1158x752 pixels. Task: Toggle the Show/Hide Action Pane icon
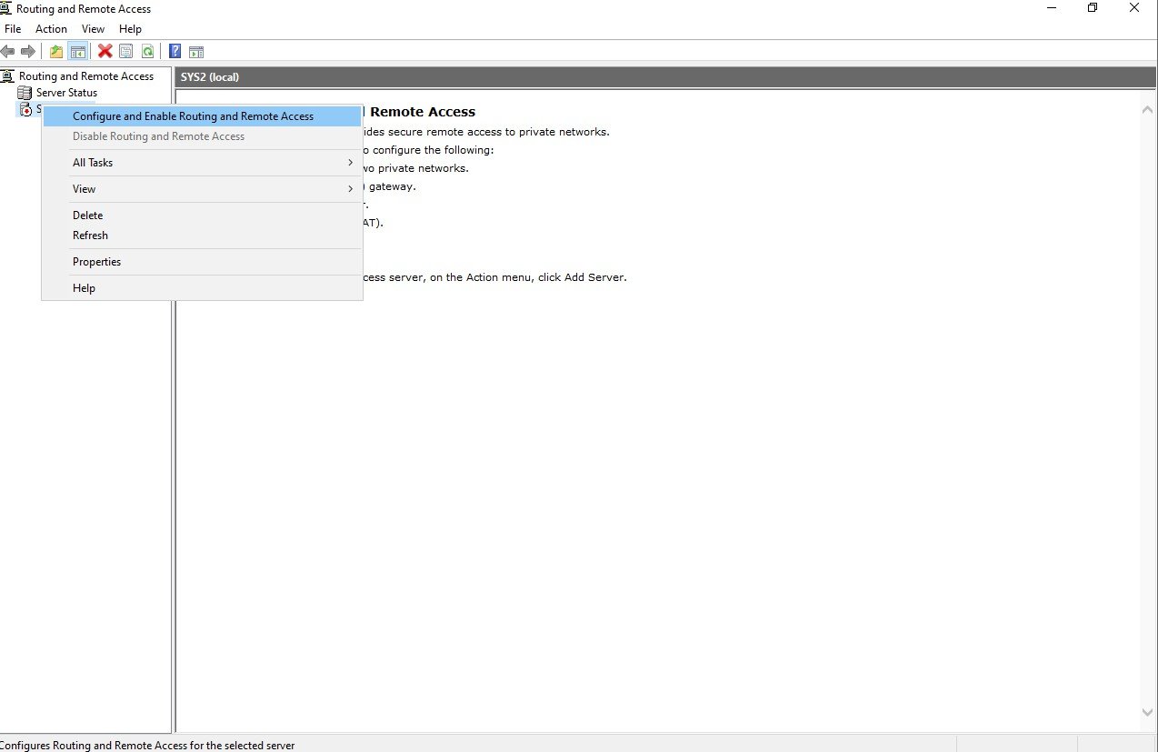(x=196, y=51)
